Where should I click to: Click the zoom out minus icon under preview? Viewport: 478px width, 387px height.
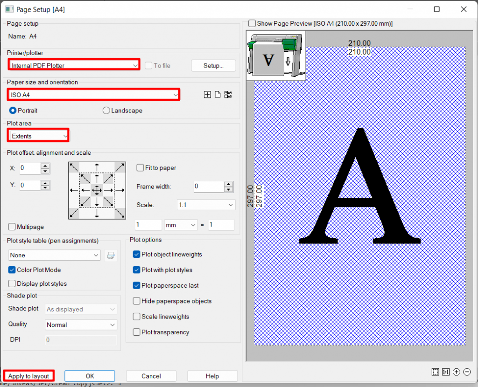pos(467,372)
